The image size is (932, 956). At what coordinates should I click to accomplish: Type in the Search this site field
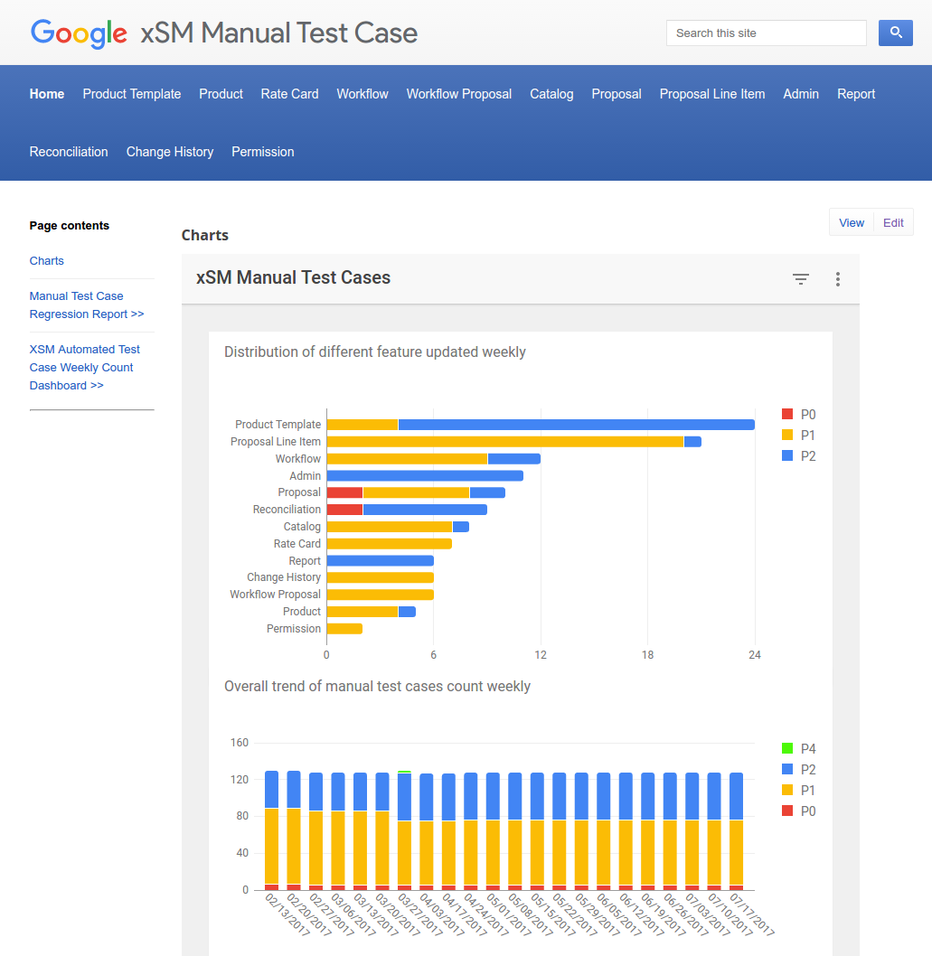click(766, 33)
